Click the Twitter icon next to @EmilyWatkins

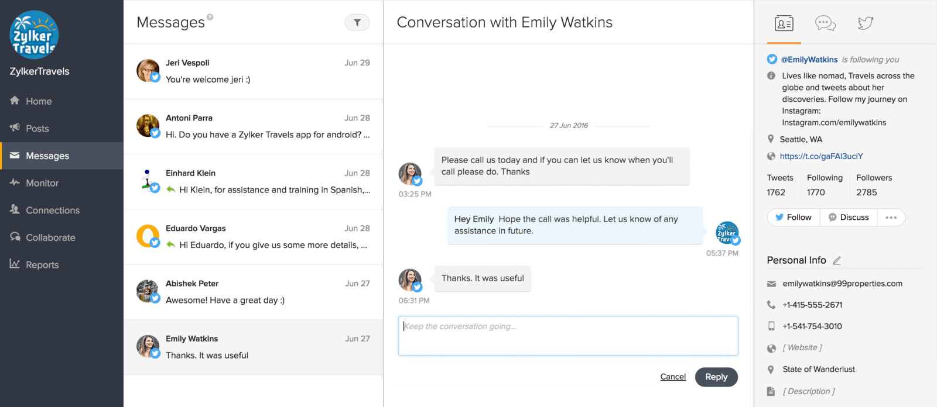772,59
